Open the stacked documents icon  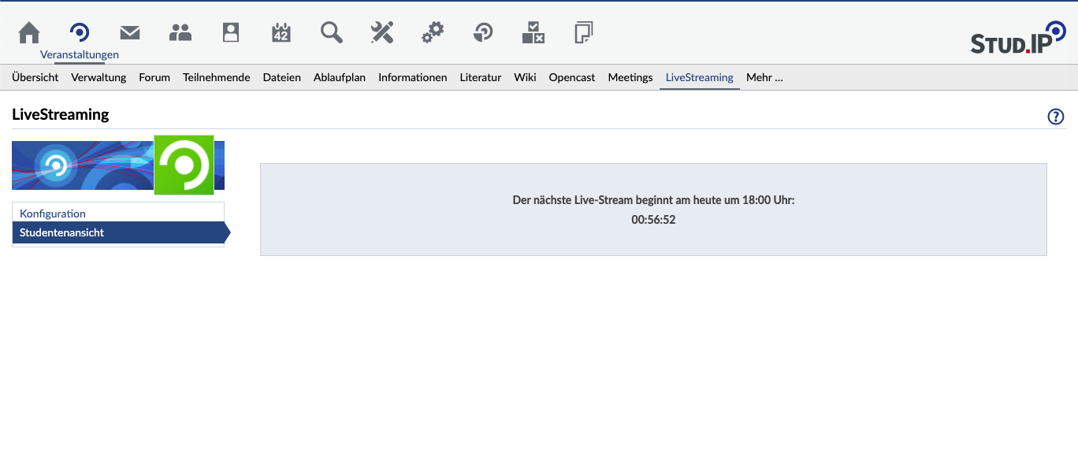[584, 32]
